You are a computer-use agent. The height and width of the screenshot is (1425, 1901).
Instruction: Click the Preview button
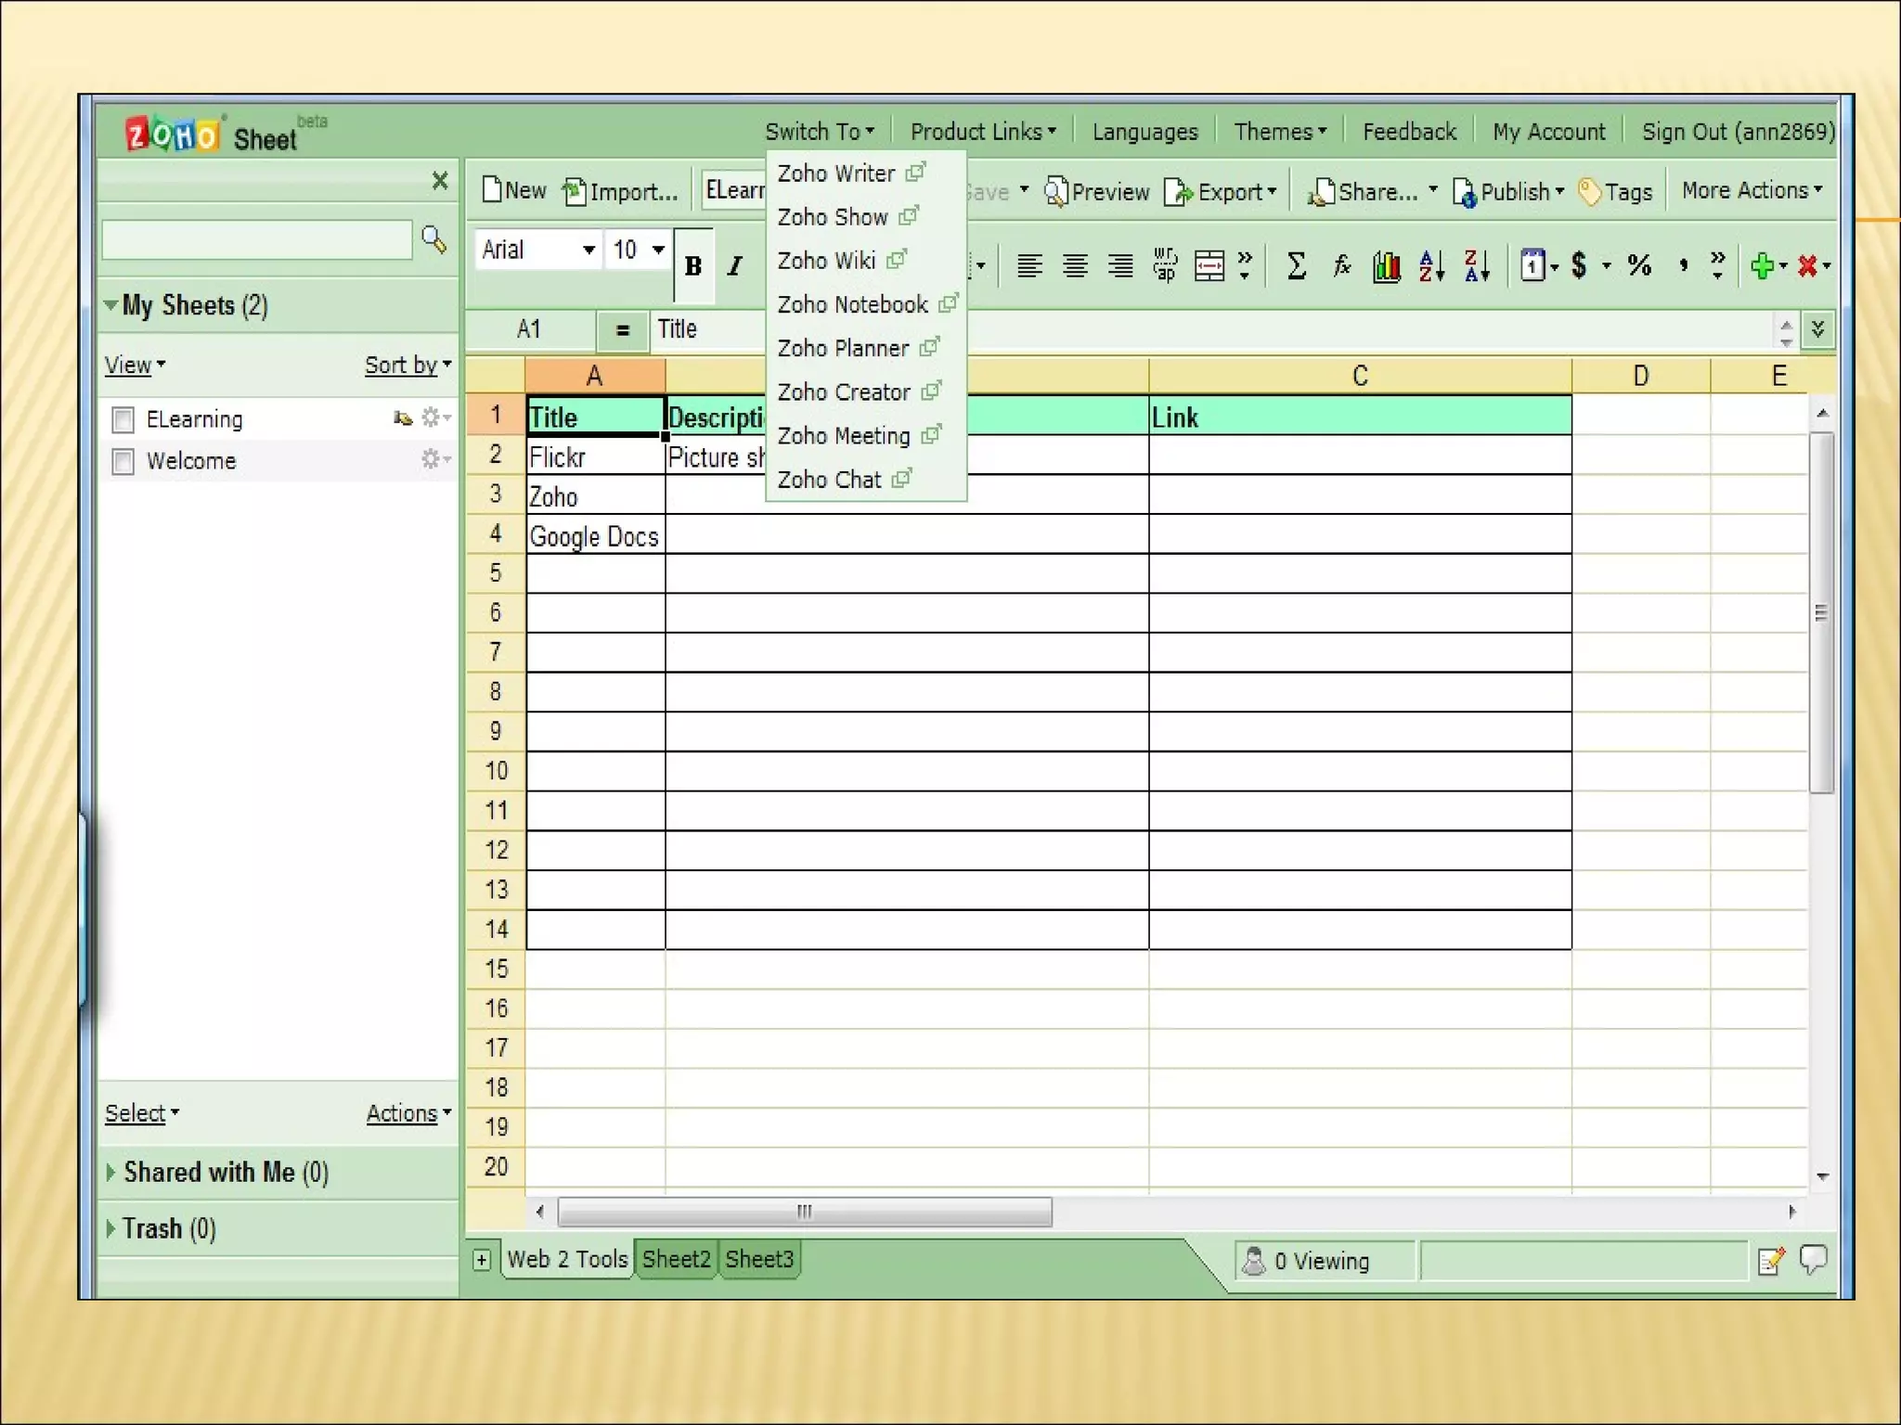coord(1097,192)
